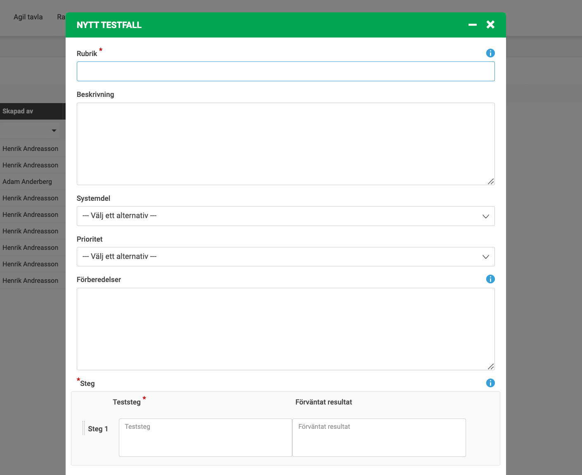Open the Prioritet dropdown

pos(285,256)
